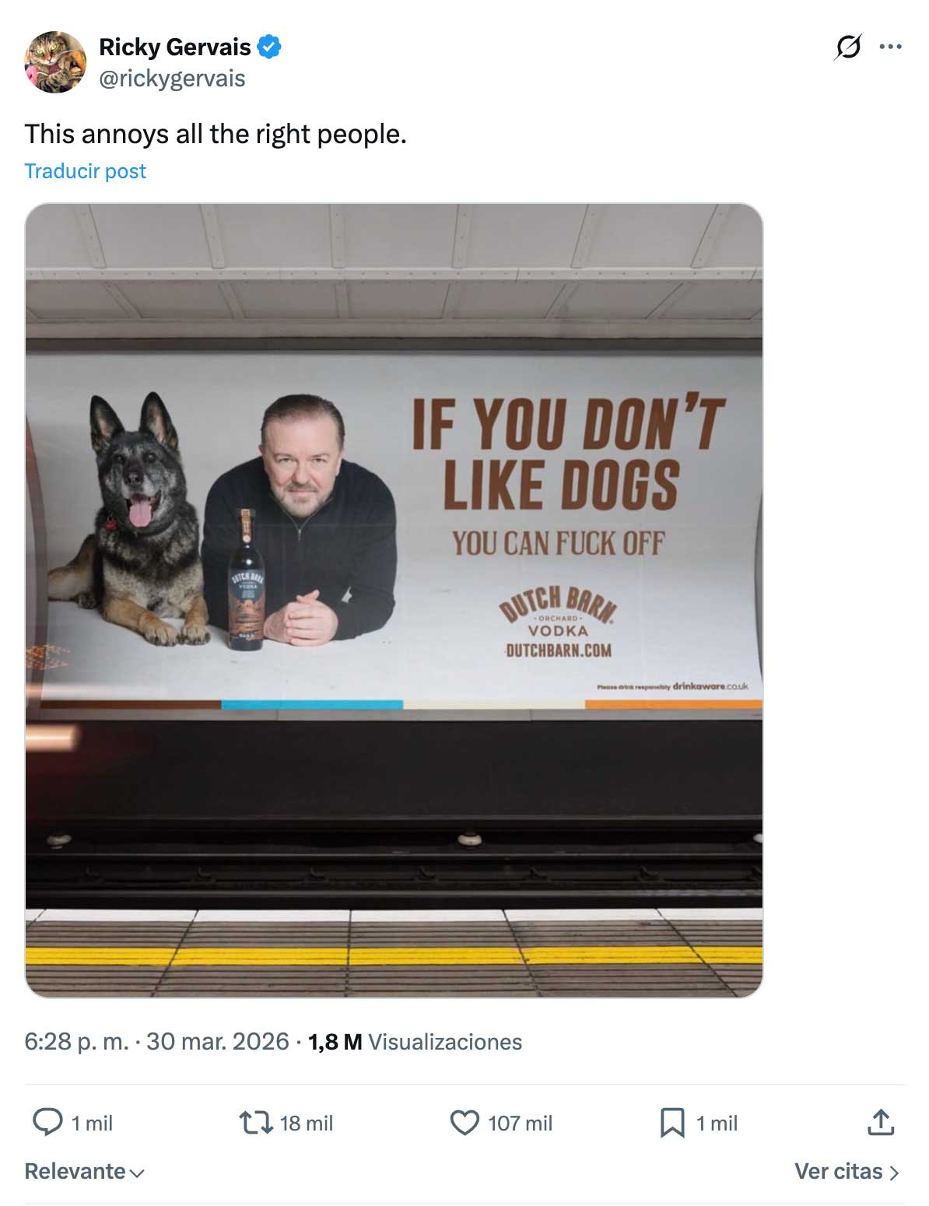
Task: Open the three-dot more options menu
Action: [890, 47]
